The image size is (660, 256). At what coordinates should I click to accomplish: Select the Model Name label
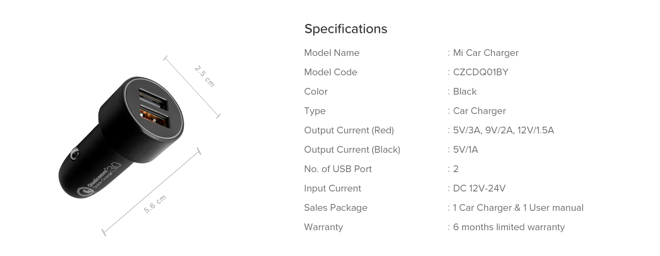(332, 53)
